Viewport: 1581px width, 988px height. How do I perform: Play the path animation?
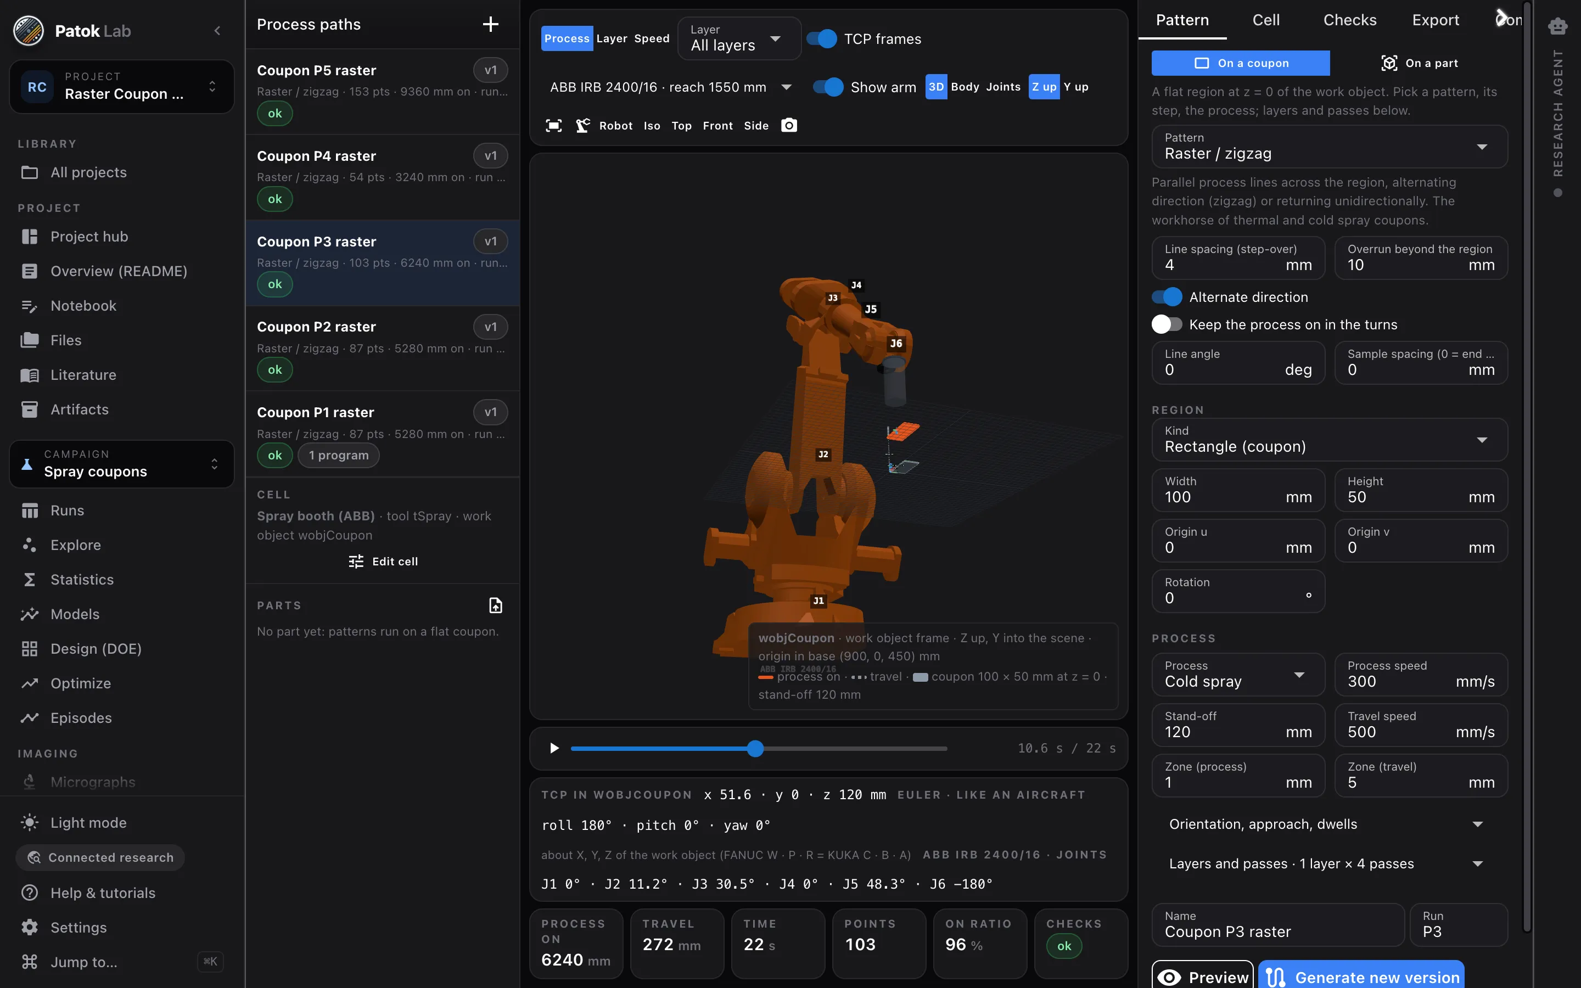[x=554, y=748]
